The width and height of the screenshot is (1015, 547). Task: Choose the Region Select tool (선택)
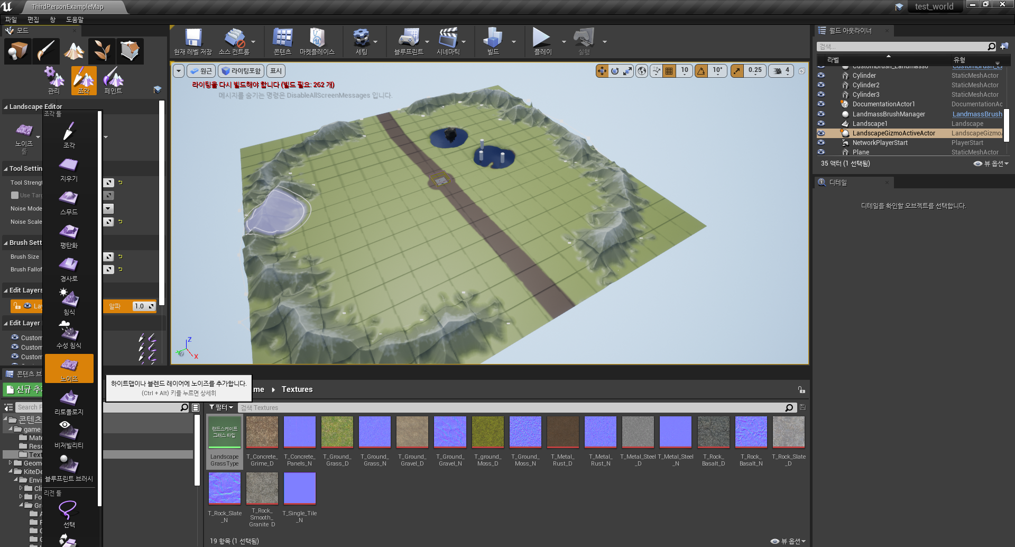point(69,514)
